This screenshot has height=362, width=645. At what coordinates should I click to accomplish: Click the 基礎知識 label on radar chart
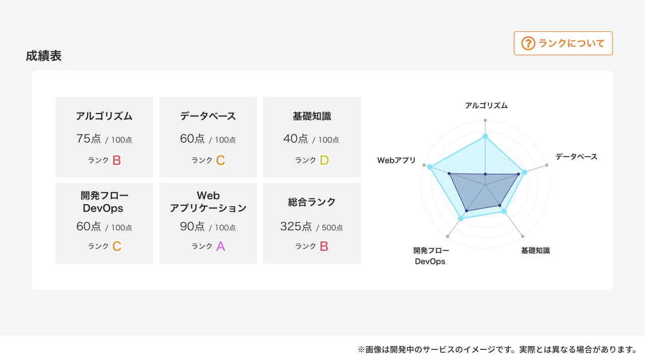tap(535, 250)
